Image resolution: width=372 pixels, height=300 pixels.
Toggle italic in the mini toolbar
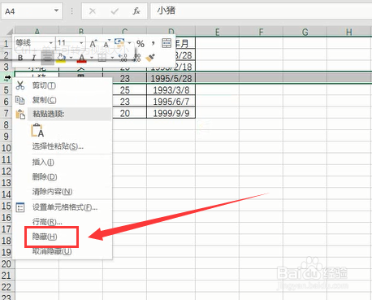click(33, 58)
